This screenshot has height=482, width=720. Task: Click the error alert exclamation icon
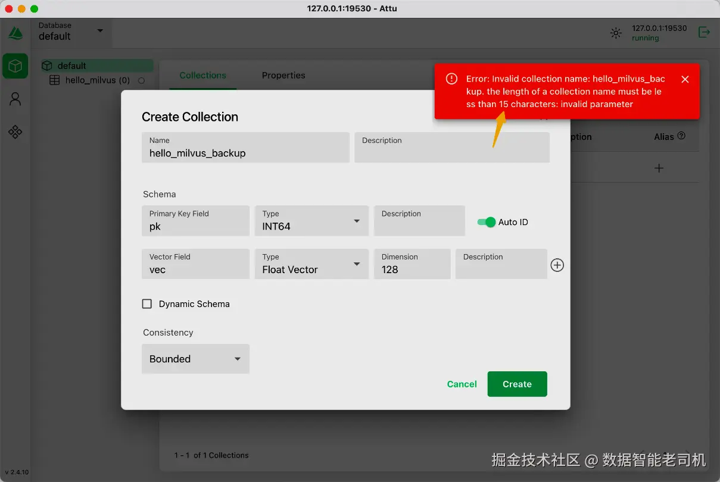pyautogui.click(x=452, y=79)
